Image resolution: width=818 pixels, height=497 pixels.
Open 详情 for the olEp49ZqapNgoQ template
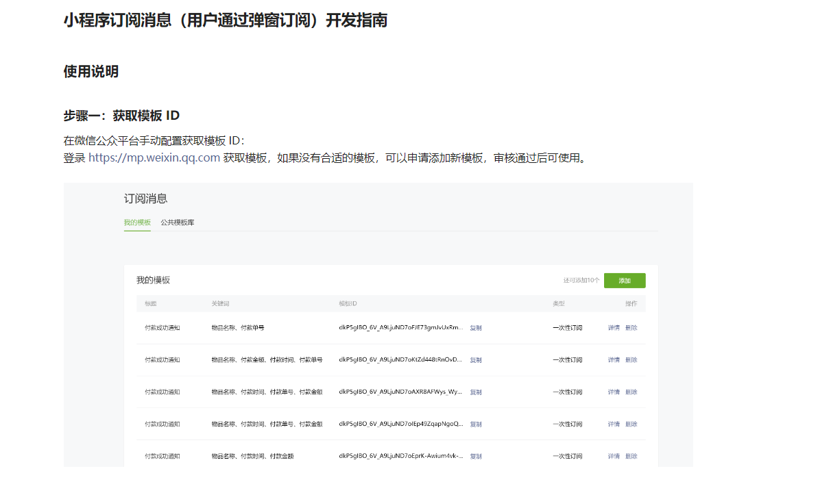(x=614, y=424)
